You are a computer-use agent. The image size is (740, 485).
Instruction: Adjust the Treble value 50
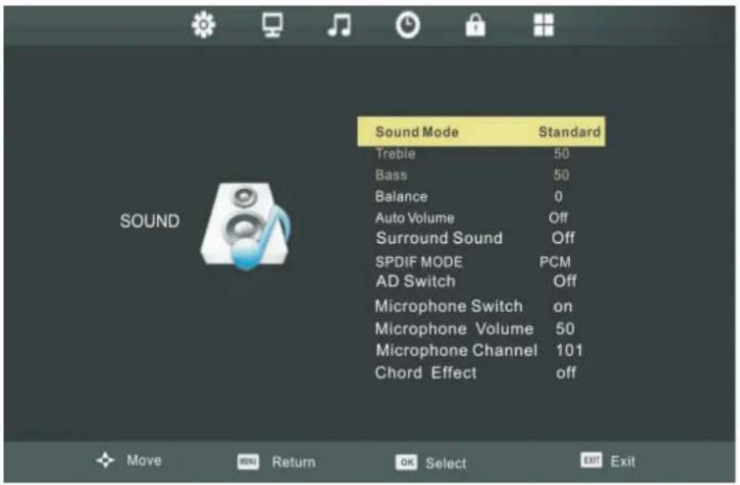561,154
